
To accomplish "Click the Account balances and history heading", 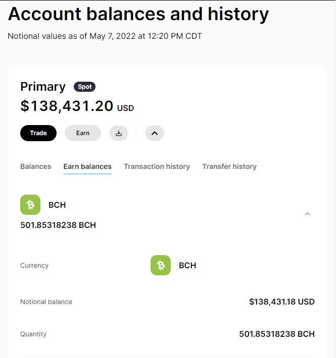I will (x=138, y=14).
